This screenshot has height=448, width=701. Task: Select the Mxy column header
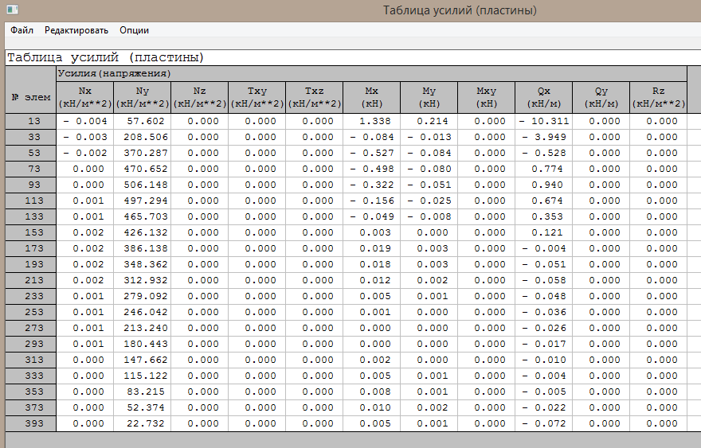coord(486,97)
